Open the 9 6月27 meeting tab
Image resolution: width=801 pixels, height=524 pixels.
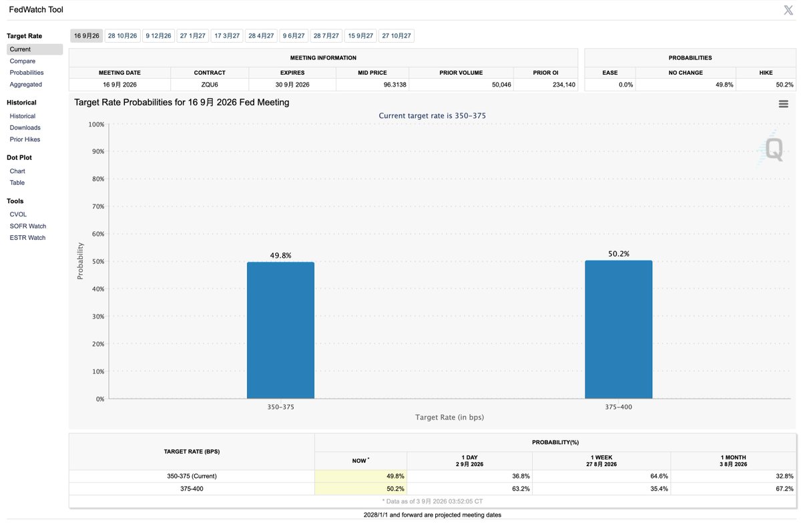[x=294, y=36]
